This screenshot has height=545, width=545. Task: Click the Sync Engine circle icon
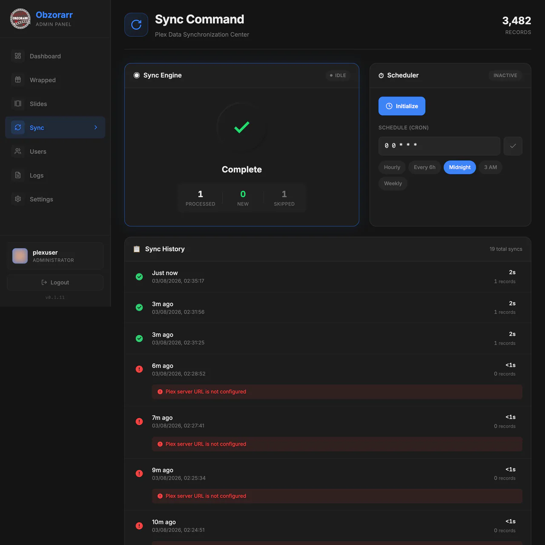[137, 75]
